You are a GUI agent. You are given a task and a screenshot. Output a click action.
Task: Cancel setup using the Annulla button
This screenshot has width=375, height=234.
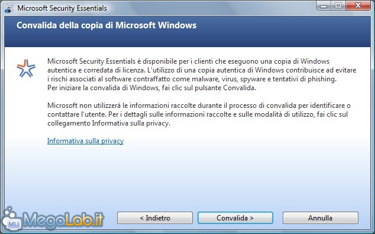321,218
